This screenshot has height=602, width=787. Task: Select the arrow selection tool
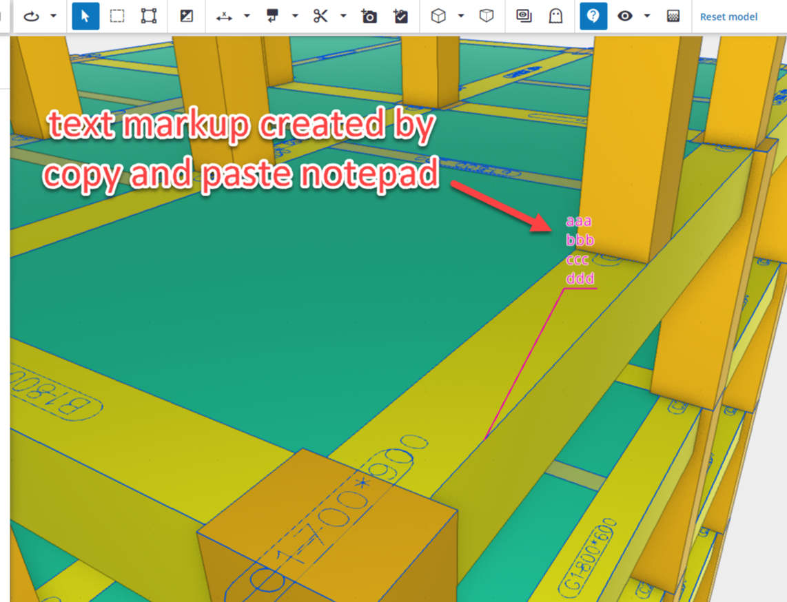pyautogui.click(x=85, y=16)
